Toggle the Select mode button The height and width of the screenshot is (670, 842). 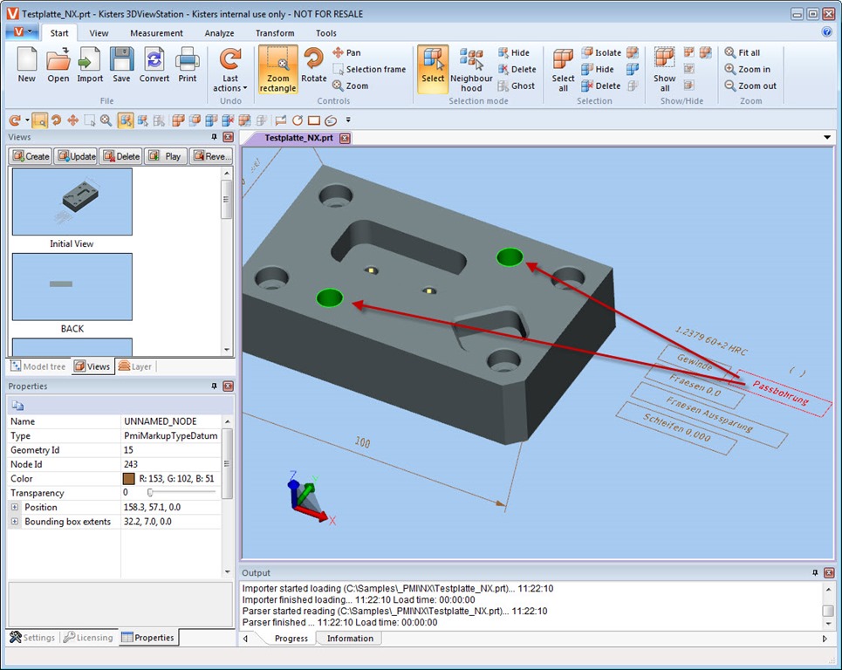(433, 69)
